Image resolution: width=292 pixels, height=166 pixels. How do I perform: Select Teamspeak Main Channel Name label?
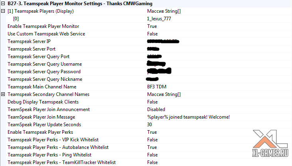tap(42, 87)
